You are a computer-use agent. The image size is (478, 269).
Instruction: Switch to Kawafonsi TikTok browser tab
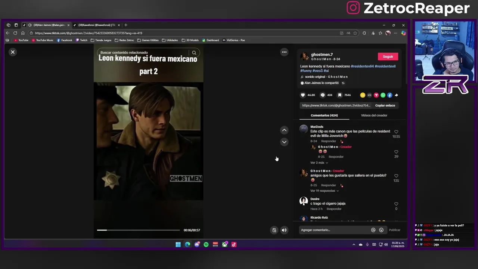97,25
